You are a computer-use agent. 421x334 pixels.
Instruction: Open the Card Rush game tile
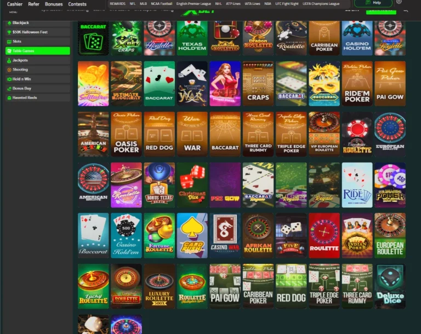(192, 236)
